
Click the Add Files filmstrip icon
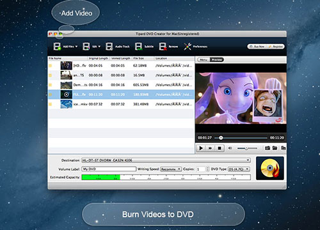coord(57,47)
